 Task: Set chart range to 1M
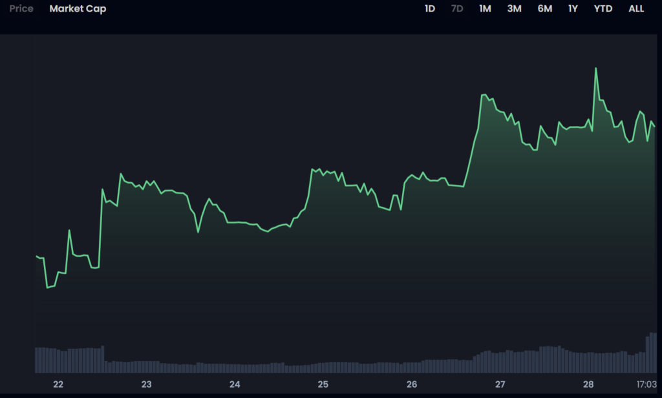click(485, 9)
